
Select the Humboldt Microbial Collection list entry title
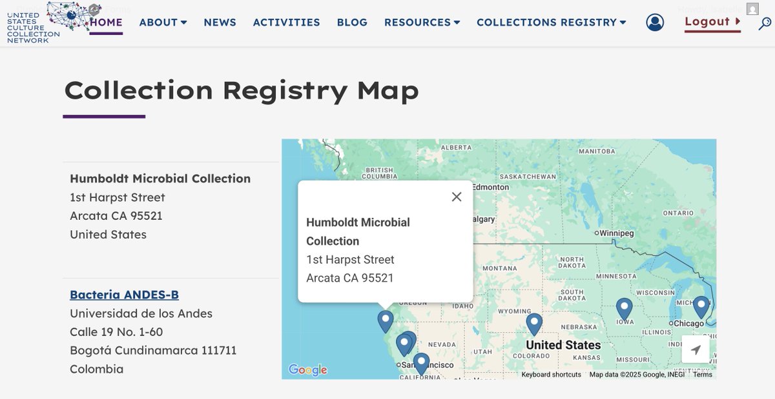click(x=160, y=179)
